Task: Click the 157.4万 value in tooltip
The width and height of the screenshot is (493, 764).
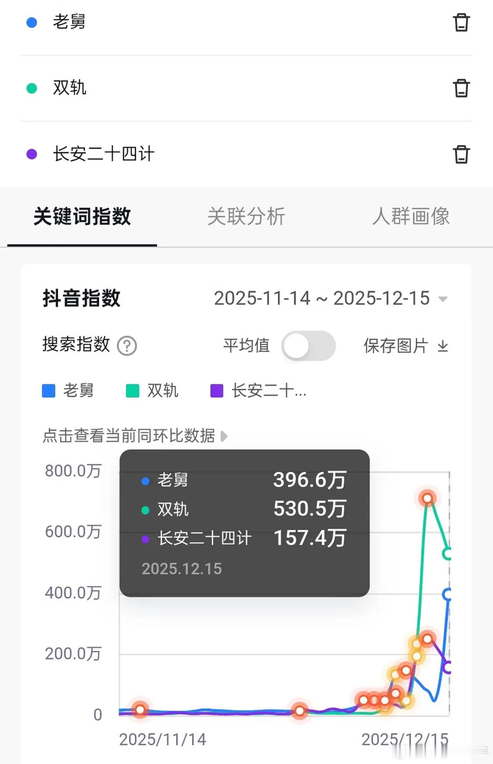Action: pyautogui.click(x=310, y=538)
